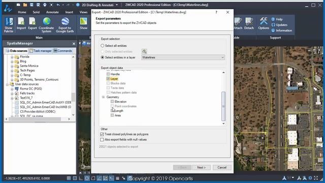Click the Next > button
The height and width of the screenshot is (183, 325).
click(201, 167)
